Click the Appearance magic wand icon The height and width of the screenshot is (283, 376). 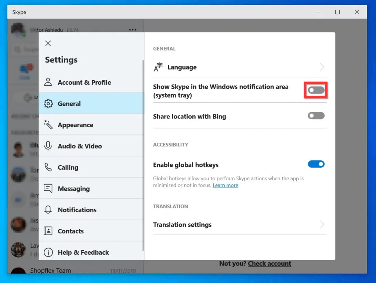[x=48, y=125]
